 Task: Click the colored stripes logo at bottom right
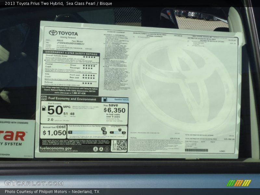click(239, 183)
